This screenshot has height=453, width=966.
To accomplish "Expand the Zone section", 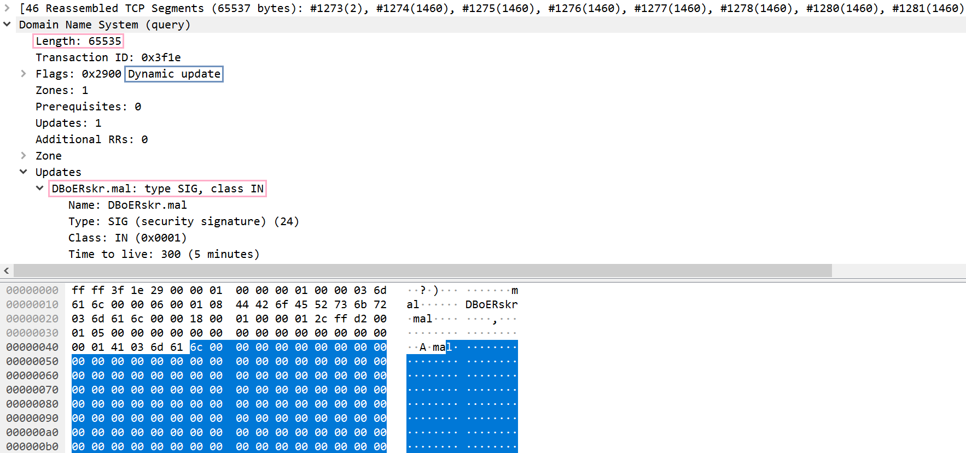I will pos(24,156).
